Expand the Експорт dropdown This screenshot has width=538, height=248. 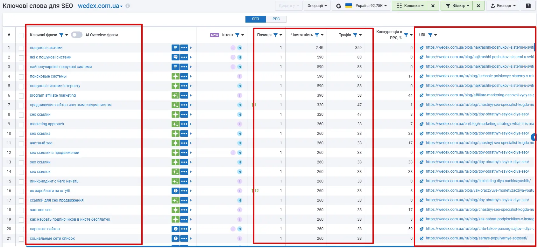pyautogui.click(x=503, y=6)
